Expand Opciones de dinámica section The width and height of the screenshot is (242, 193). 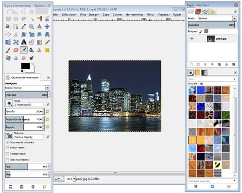7,142
